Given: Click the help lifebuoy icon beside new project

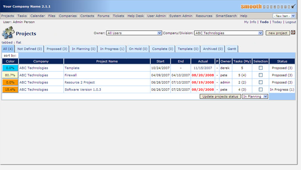Looking at the screenshot, I should (x=293, y=33).
